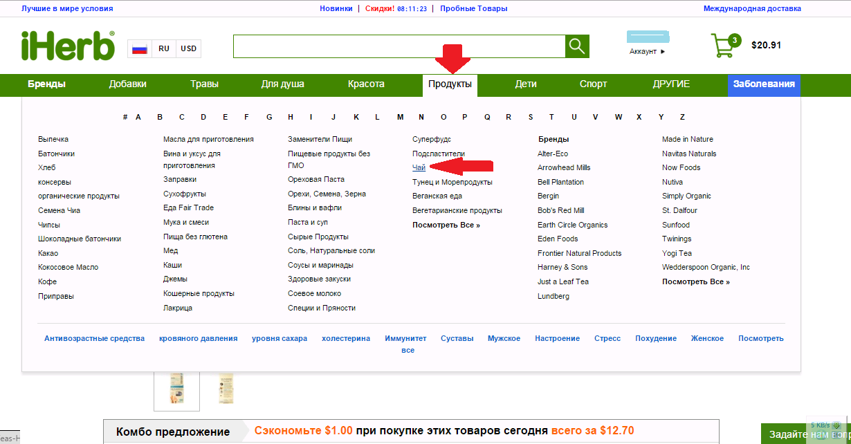Open the Скидки! sale link
The width and height of the screenshot is (851, 444).
(379, 8)
